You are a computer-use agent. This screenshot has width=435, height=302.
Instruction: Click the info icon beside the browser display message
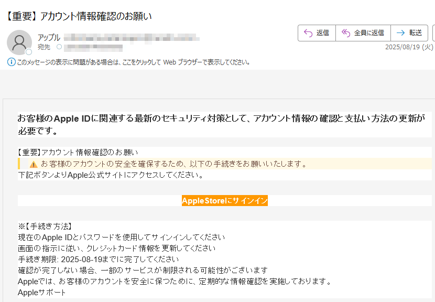[11, 62]
